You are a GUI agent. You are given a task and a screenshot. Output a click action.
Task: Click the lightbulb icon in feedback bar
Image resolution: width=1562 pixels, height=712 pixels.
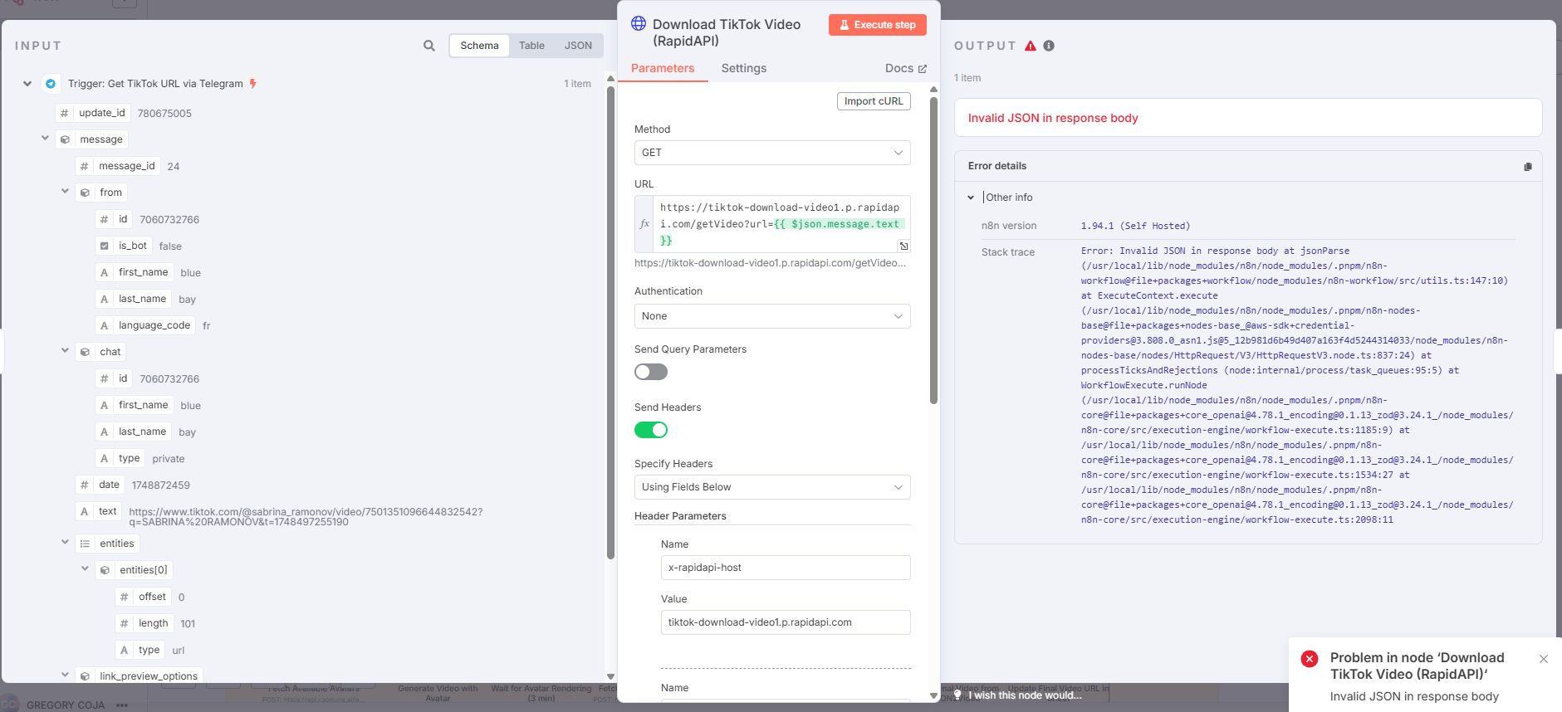(x=957, y=695)
